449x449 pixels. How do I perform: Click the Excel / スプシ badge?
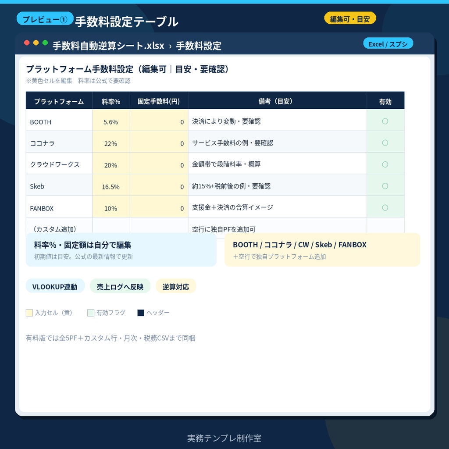(x=388, y=44)
